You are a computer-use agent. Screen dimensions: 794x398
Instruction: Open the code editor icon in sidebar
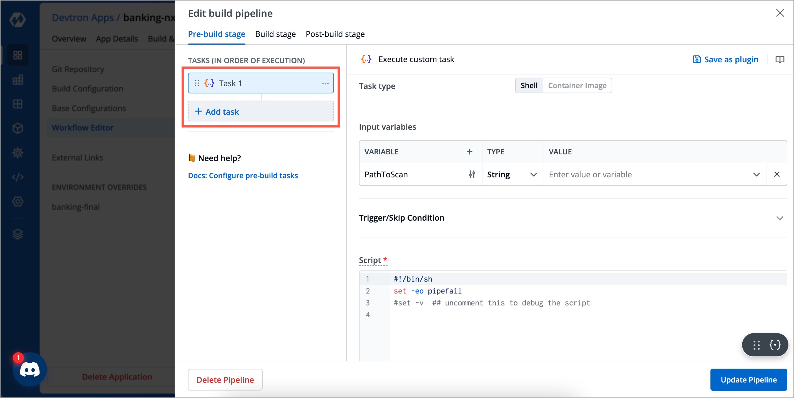pos(17,177)
